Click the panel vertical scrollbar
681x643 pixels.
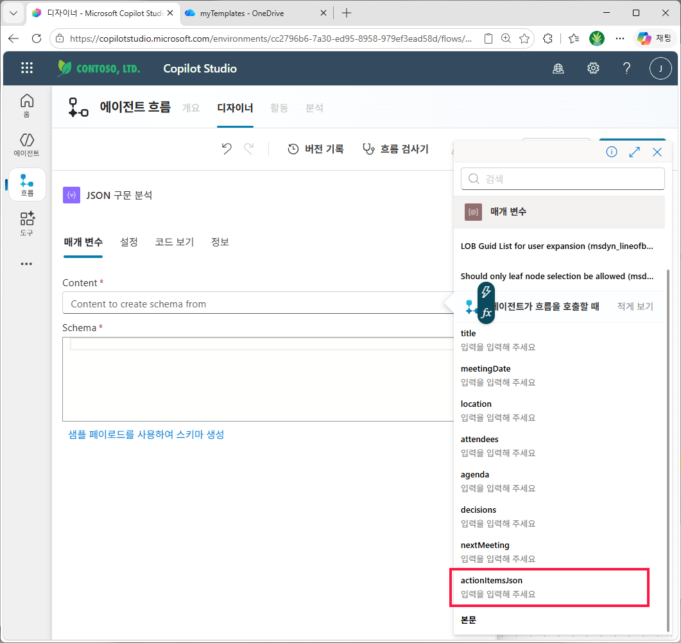[668, 450]
